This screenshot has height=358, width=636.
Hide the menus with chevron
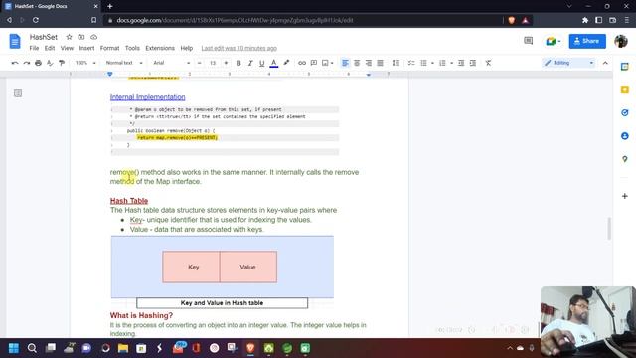coord(605,63)
